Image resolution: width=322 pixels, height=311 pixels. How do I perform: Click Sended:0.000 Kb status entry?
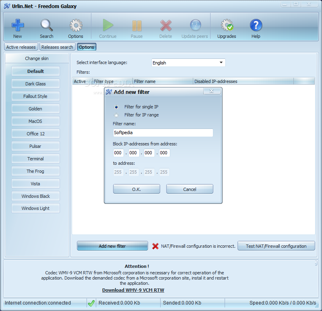click(182, 303)
